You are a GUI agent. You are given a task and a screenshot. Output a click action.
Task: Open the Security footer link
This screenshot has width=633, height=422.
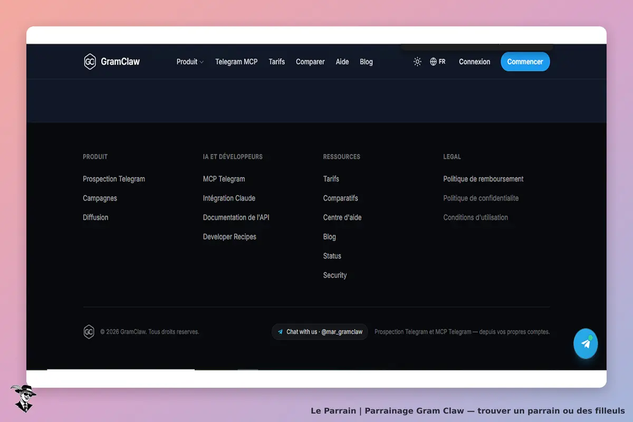point(335,275)
